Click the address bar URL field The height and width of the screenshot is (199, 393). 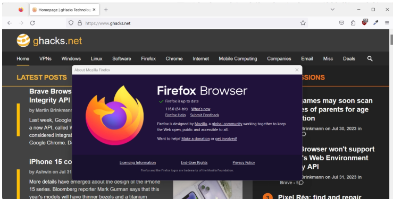[187, 23]
